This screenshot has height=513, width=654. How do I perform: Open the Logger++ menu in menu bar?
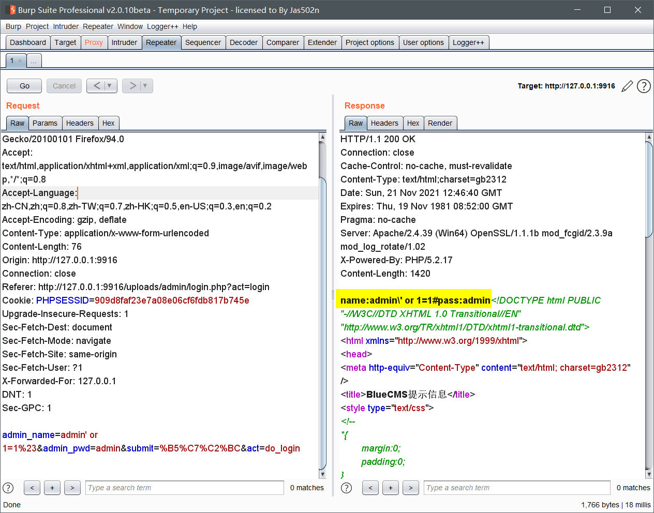coord(162,26)
